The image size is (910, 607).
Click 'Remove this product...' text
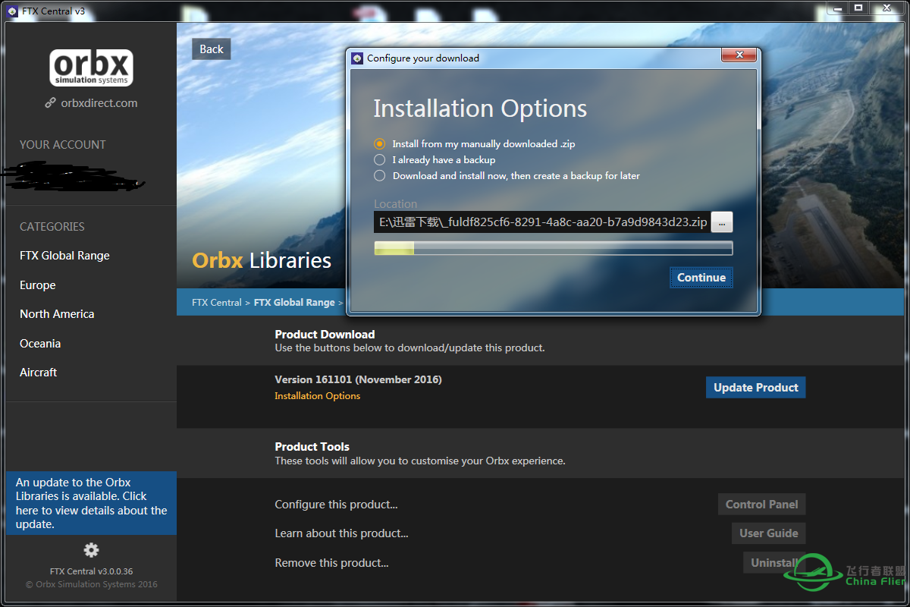331,563
